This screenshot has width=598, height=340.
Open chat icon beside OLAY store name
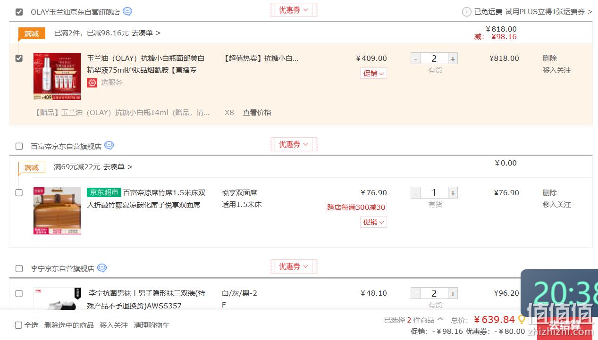point(127,12)
